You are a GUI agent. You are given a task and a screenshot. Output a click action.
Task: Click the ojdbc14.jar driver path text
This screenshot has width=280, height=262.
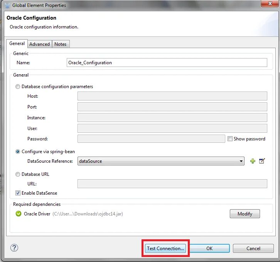[88, 214]
